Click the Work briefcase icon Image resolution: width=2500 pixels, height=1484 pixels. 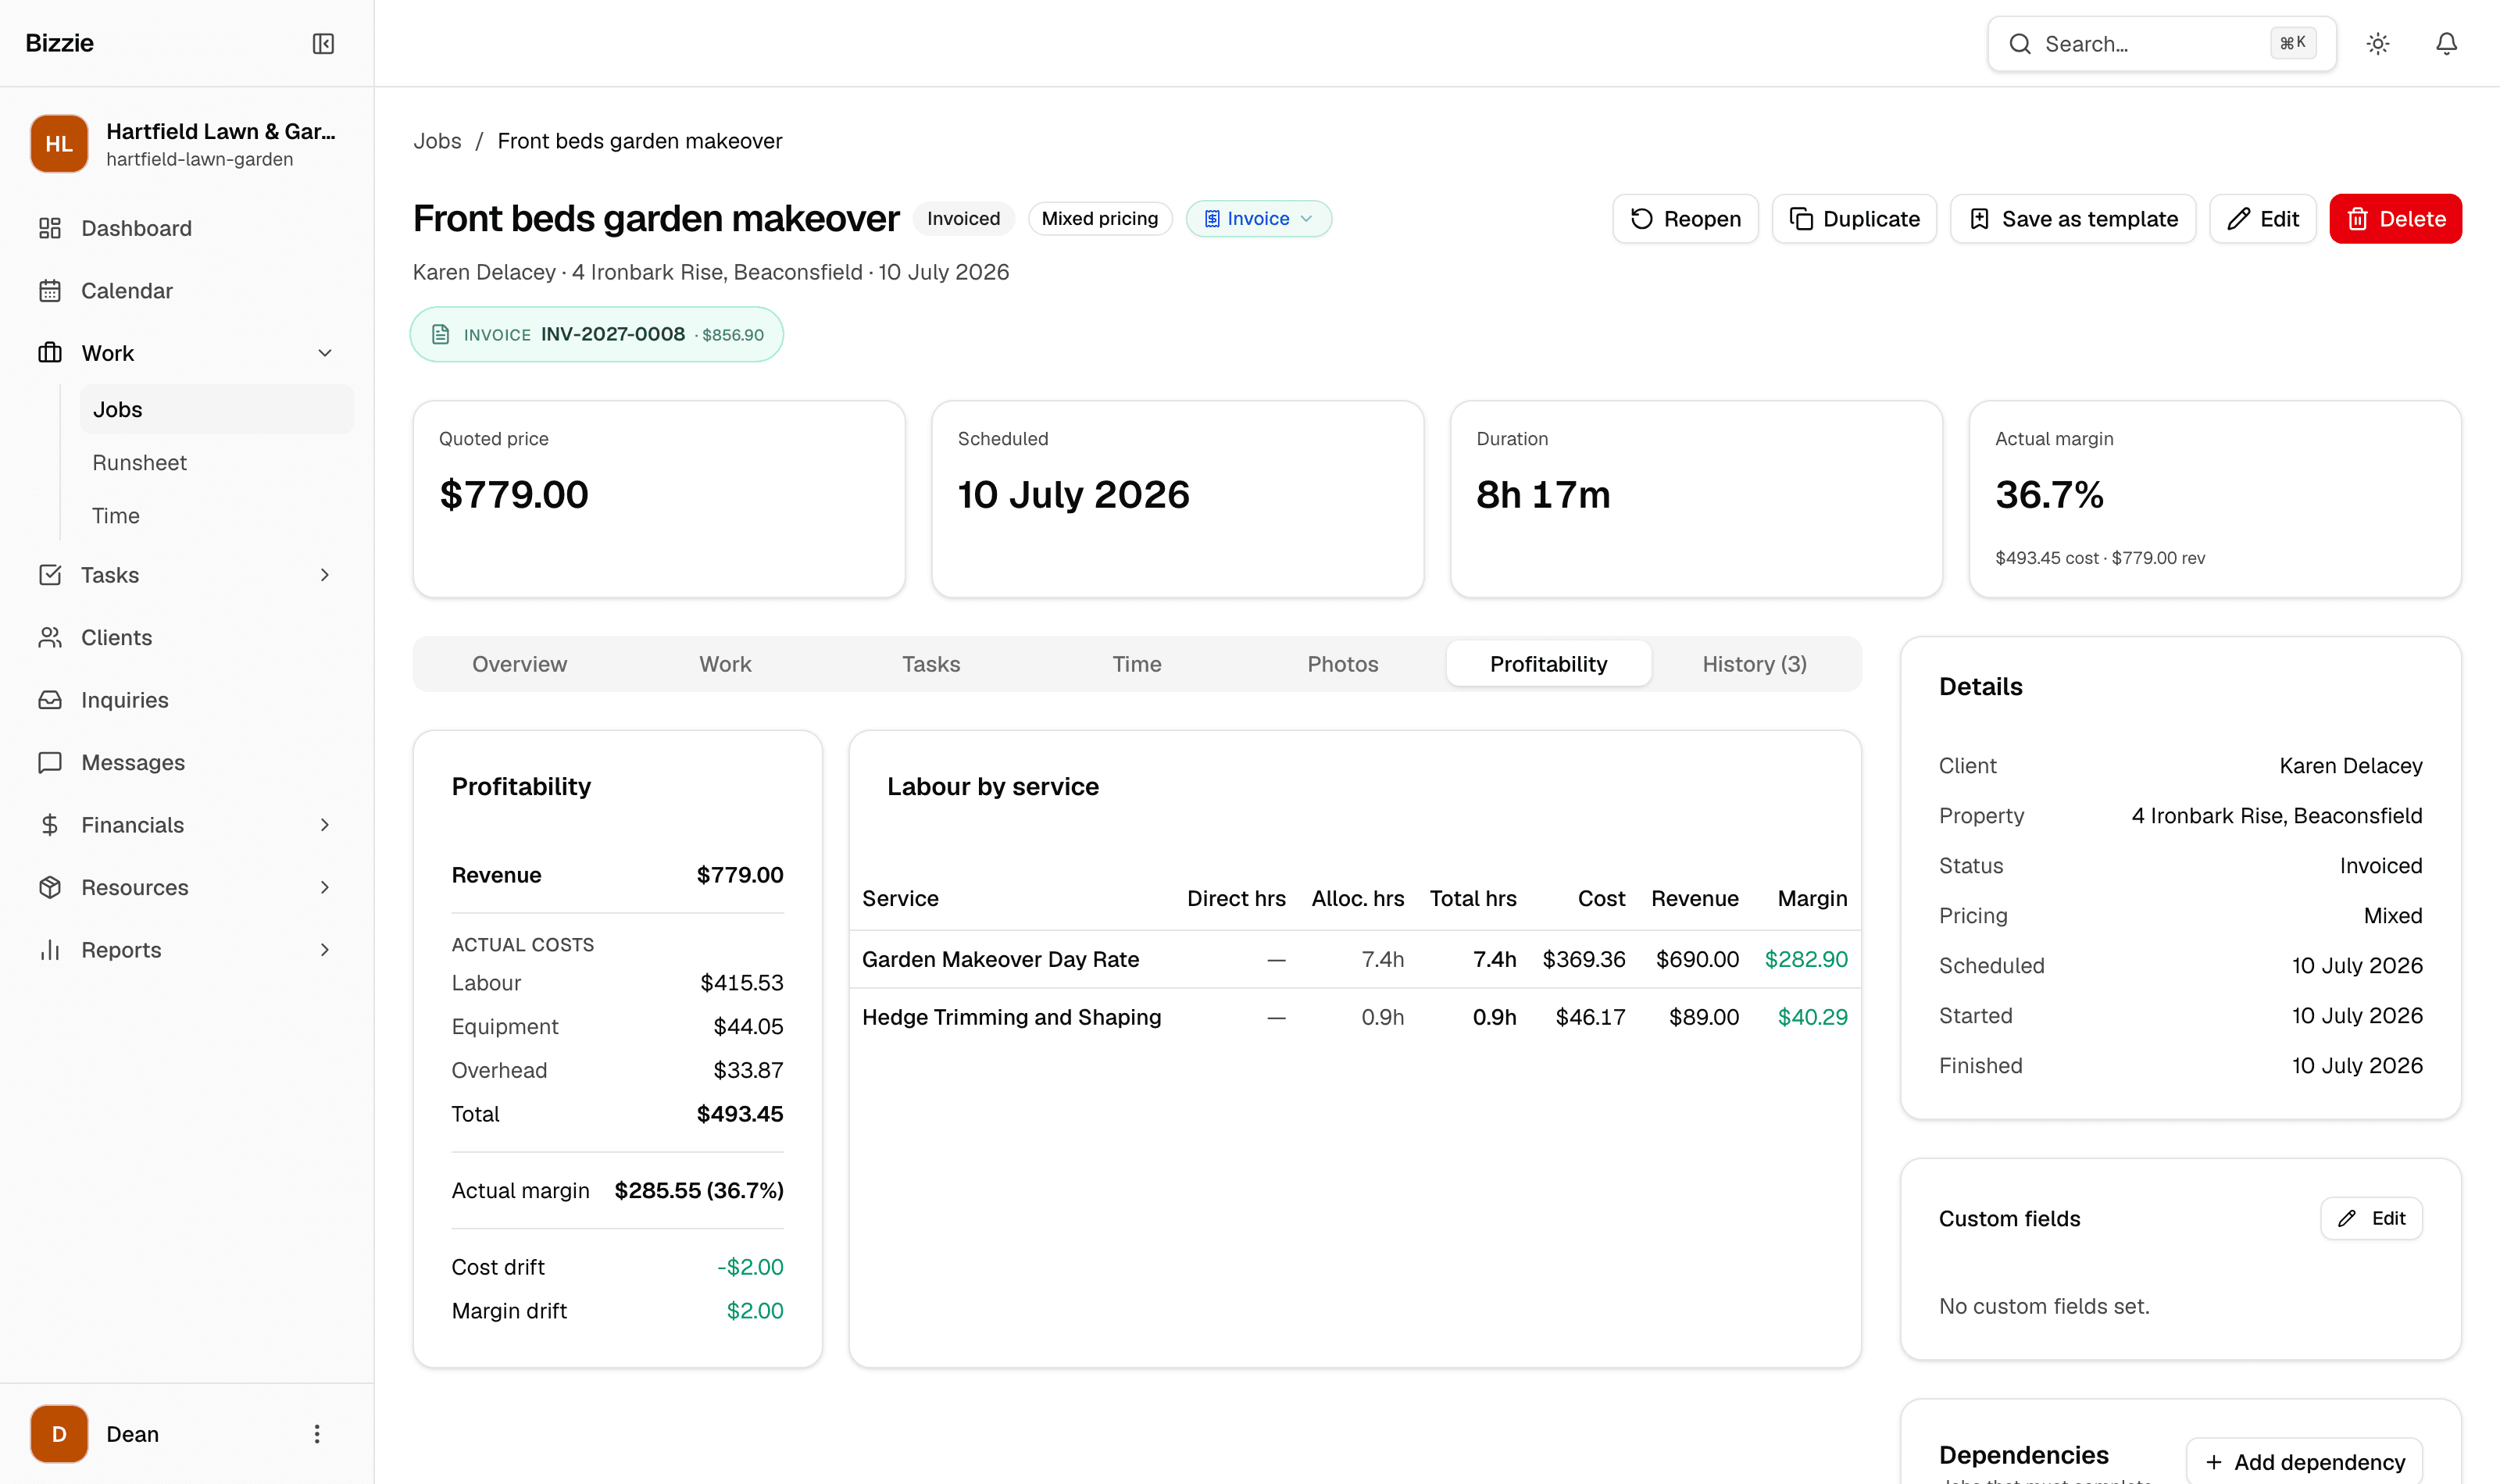pos(50,353)
